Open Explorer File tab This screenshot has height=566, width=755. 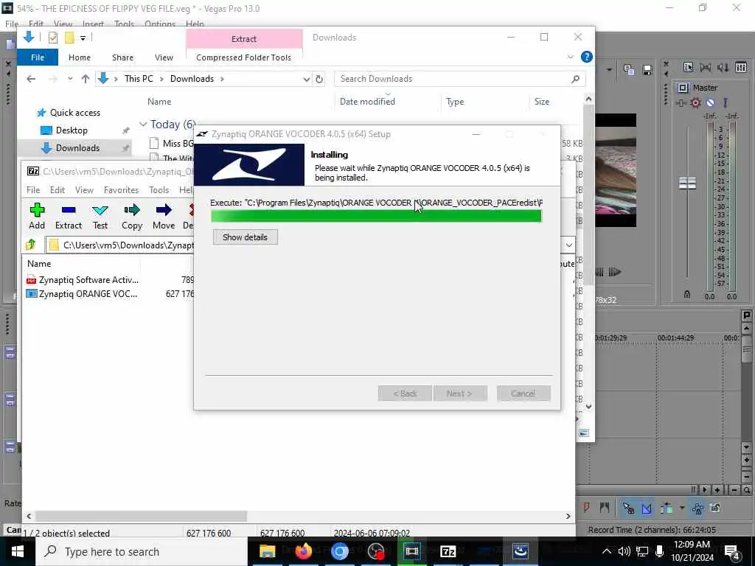[38, 57]
